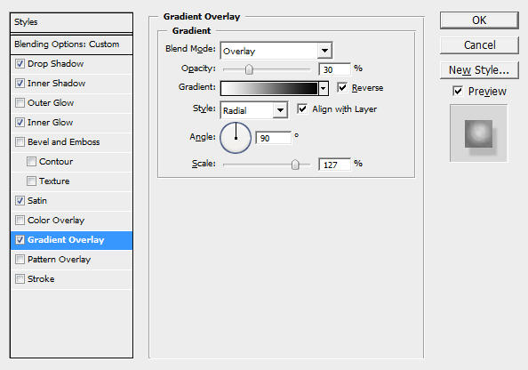Click the black-to-white gradient swatch

269,89
